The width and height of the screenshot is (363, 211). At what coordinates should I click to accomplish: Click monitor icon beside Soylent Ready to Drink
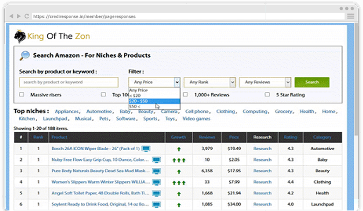point(156,205)
